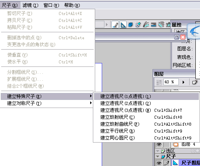Click the 40 % opacity input field
Screen dimensions: 200x166
[x=171, y=82]
